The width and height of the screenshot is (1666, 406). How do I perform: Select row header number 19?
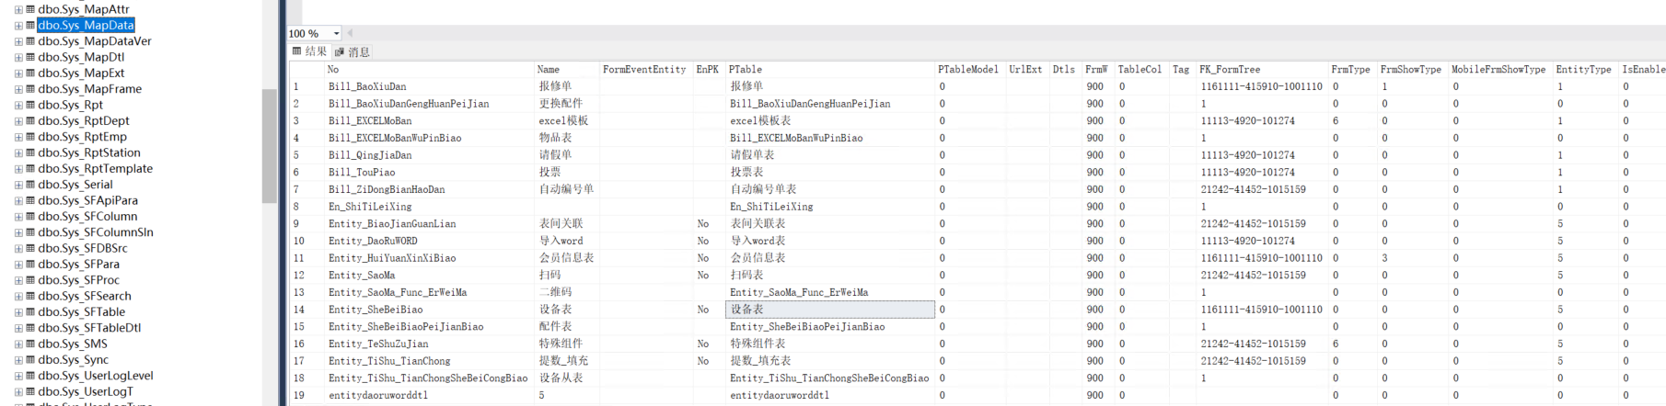(307, 395)
